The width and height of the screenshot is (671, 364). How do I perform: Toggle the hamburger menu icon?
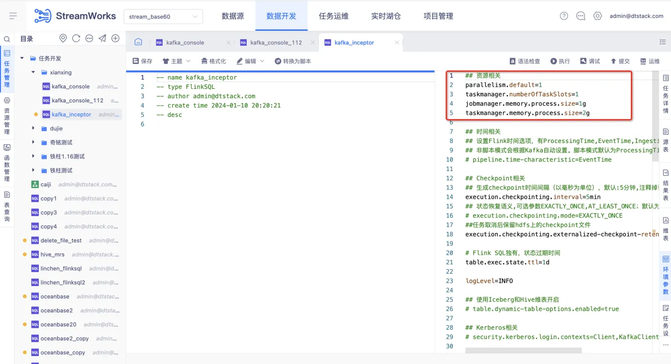coord(13,16)
